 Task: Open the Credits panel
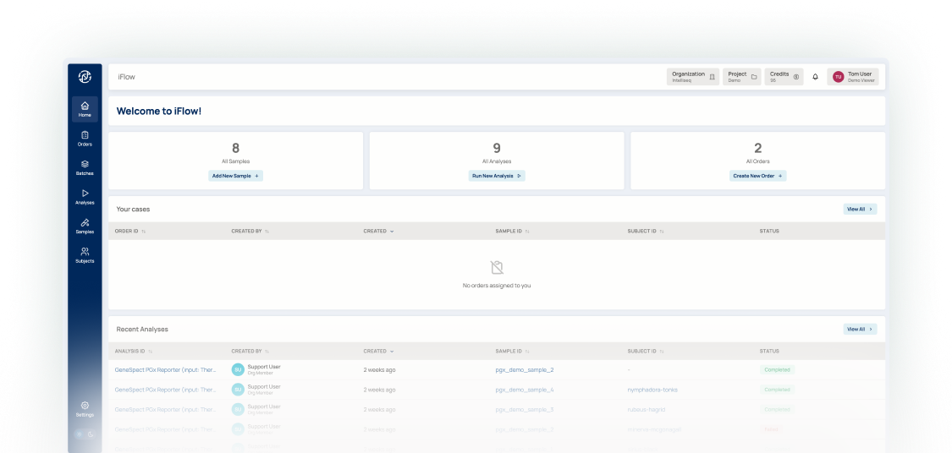(784, 77)
